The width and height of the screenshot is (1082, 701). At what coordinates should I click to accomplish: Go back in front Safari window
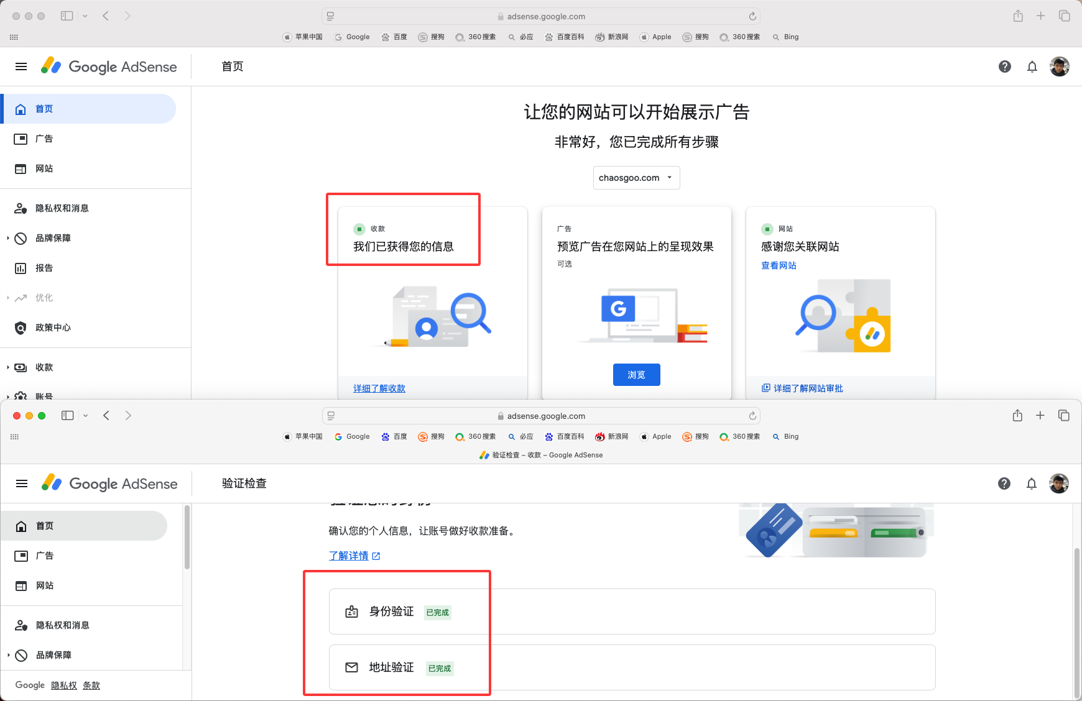tap(106, 415)
